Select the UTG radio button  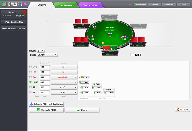[30, 67]
